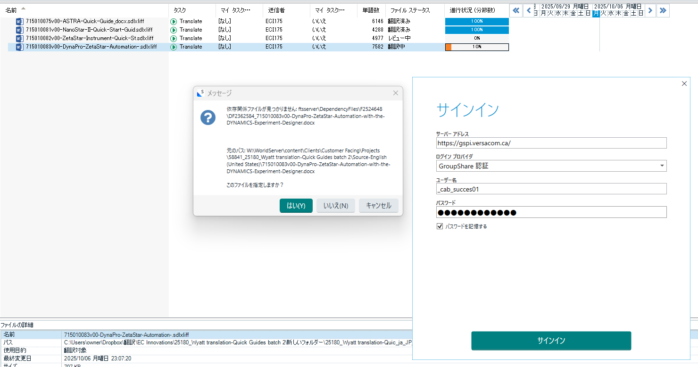The width and height of the screenshot is (698, 367).
Task: Click the double-right chevron to advance the calendar
Action: coord(663,10)
